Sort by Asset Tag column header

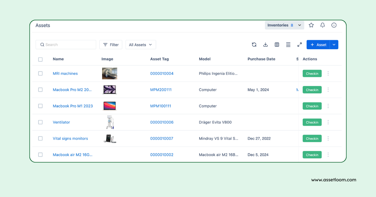point(159,59)
